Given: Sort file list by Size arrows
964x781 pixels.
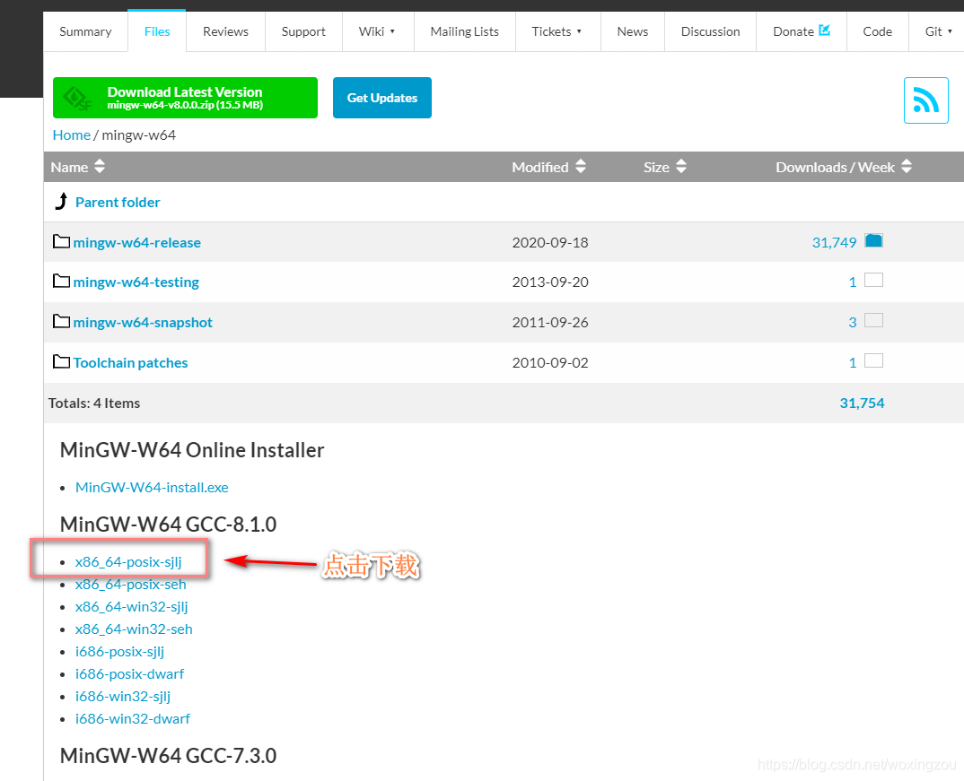Looking at the screenshot, I should point(680,167).
